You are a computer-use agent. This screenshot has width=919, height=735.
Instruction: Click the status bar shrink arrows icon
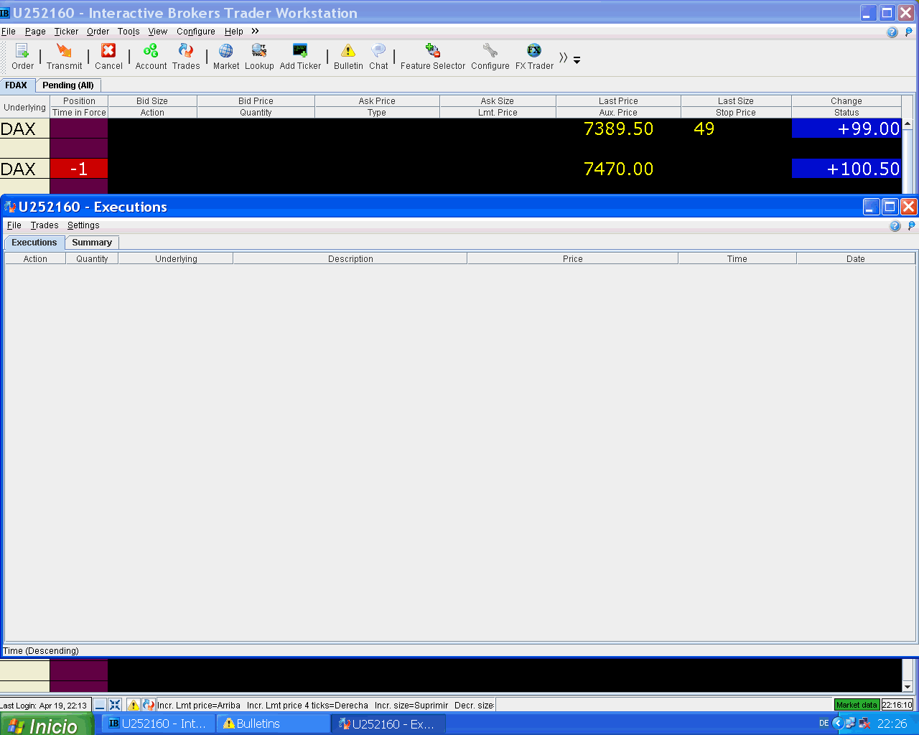coord(115,705)
